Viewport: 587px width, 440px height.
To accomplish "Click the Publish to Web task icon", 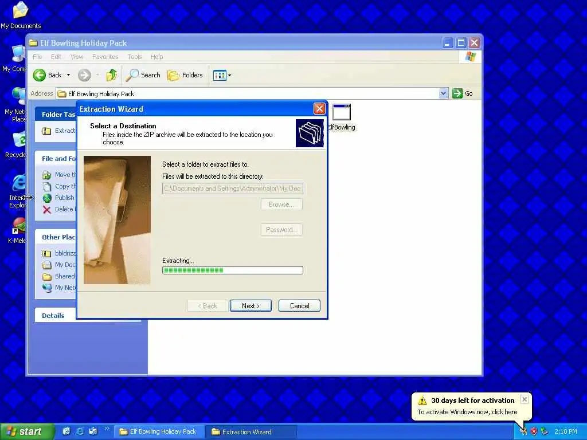I will (x=46, y=198).
